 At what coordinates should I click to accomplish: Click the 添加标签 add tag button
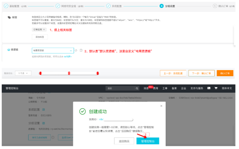point(40,37)
